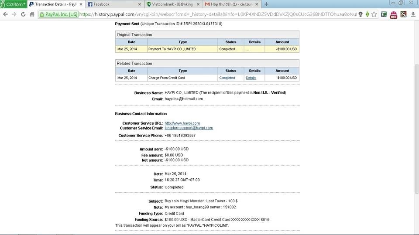
Task: Close the Facebook tab
Action: click(x=140, y=4)
